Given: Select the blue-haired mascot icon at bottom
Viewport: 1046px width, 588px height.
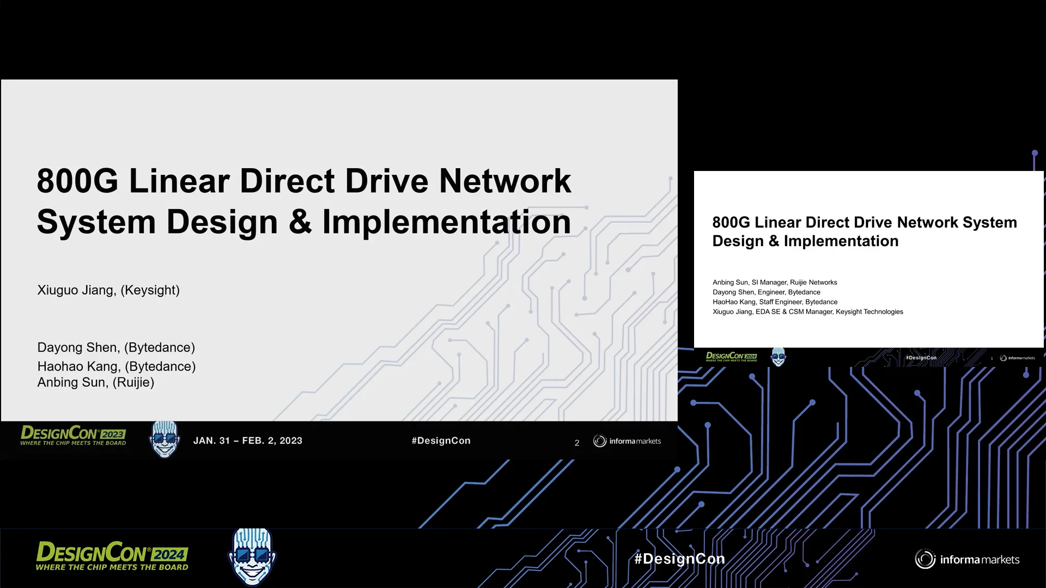Looking at the screenshot, I should click(252, 557).
